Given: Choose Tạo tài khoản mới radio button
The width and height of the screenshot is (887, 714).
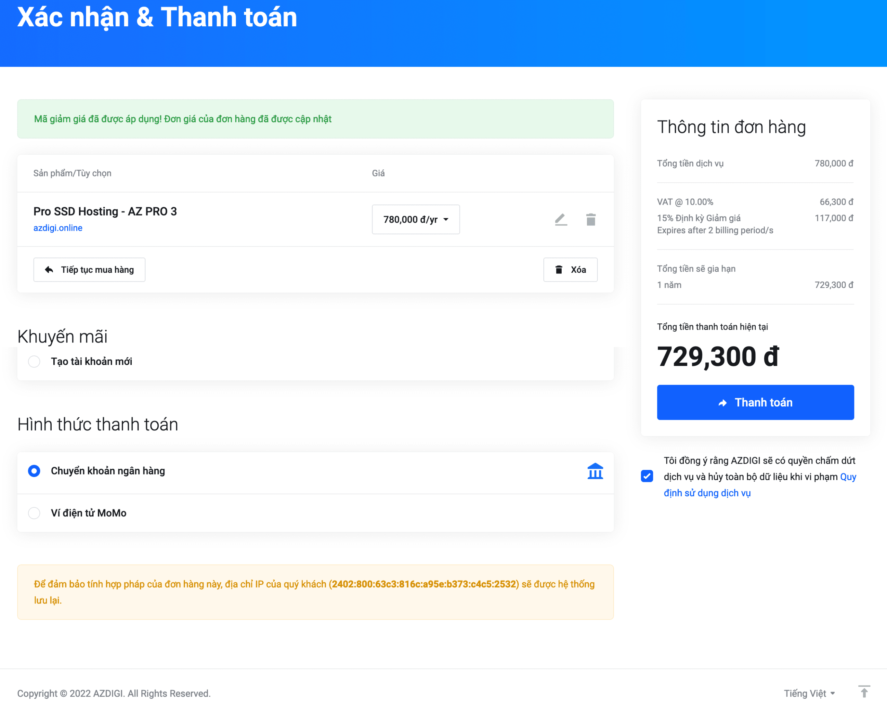Looking at the screenshot, I should tap(34, 361).
